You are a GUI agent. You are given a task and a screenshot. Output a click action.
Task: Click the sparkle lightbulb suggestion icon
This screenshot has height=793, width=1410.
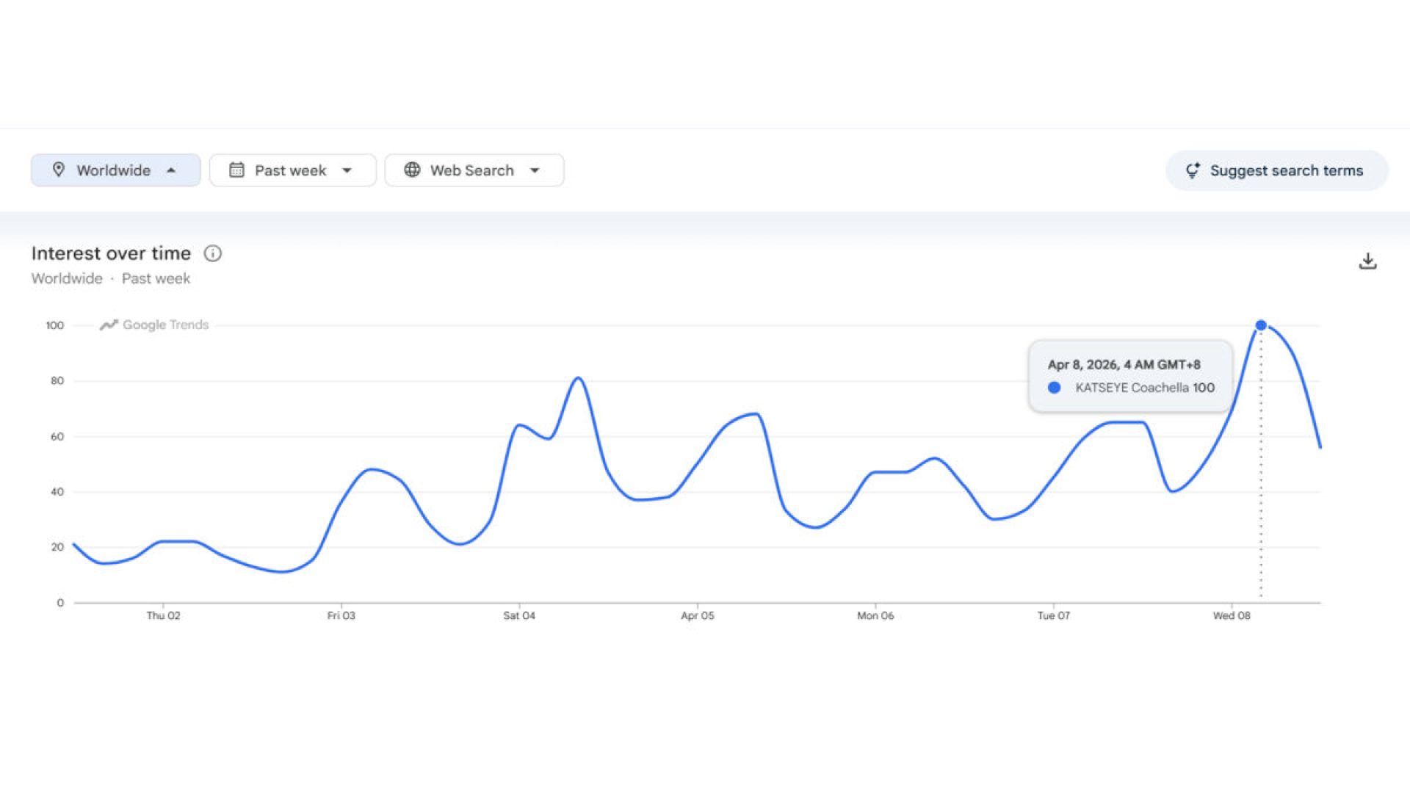coord(1193,170)
